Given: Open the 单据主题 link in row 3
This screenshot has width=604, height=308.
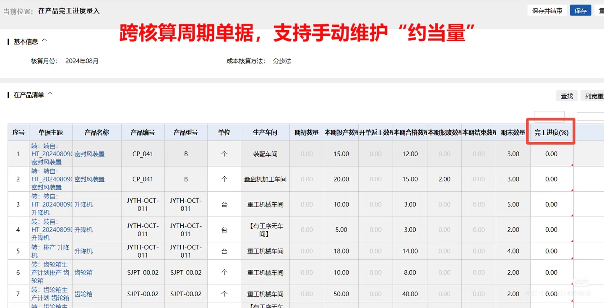Looking at the screenshot, I should pyautogui.click(x=52, y=204).
